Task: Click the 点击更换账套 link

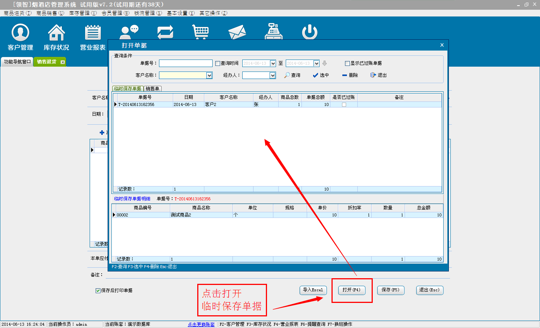Action: (201, 324)
